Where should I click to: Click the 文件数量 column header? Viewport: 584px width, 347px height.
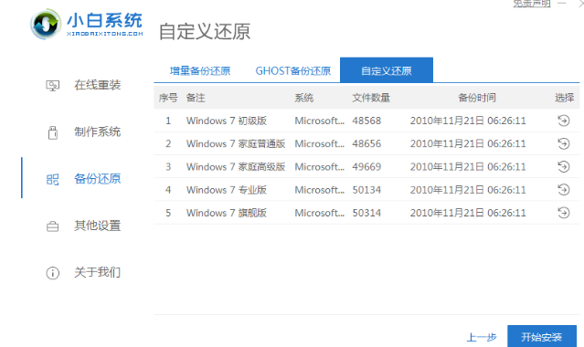coord(371,98)
